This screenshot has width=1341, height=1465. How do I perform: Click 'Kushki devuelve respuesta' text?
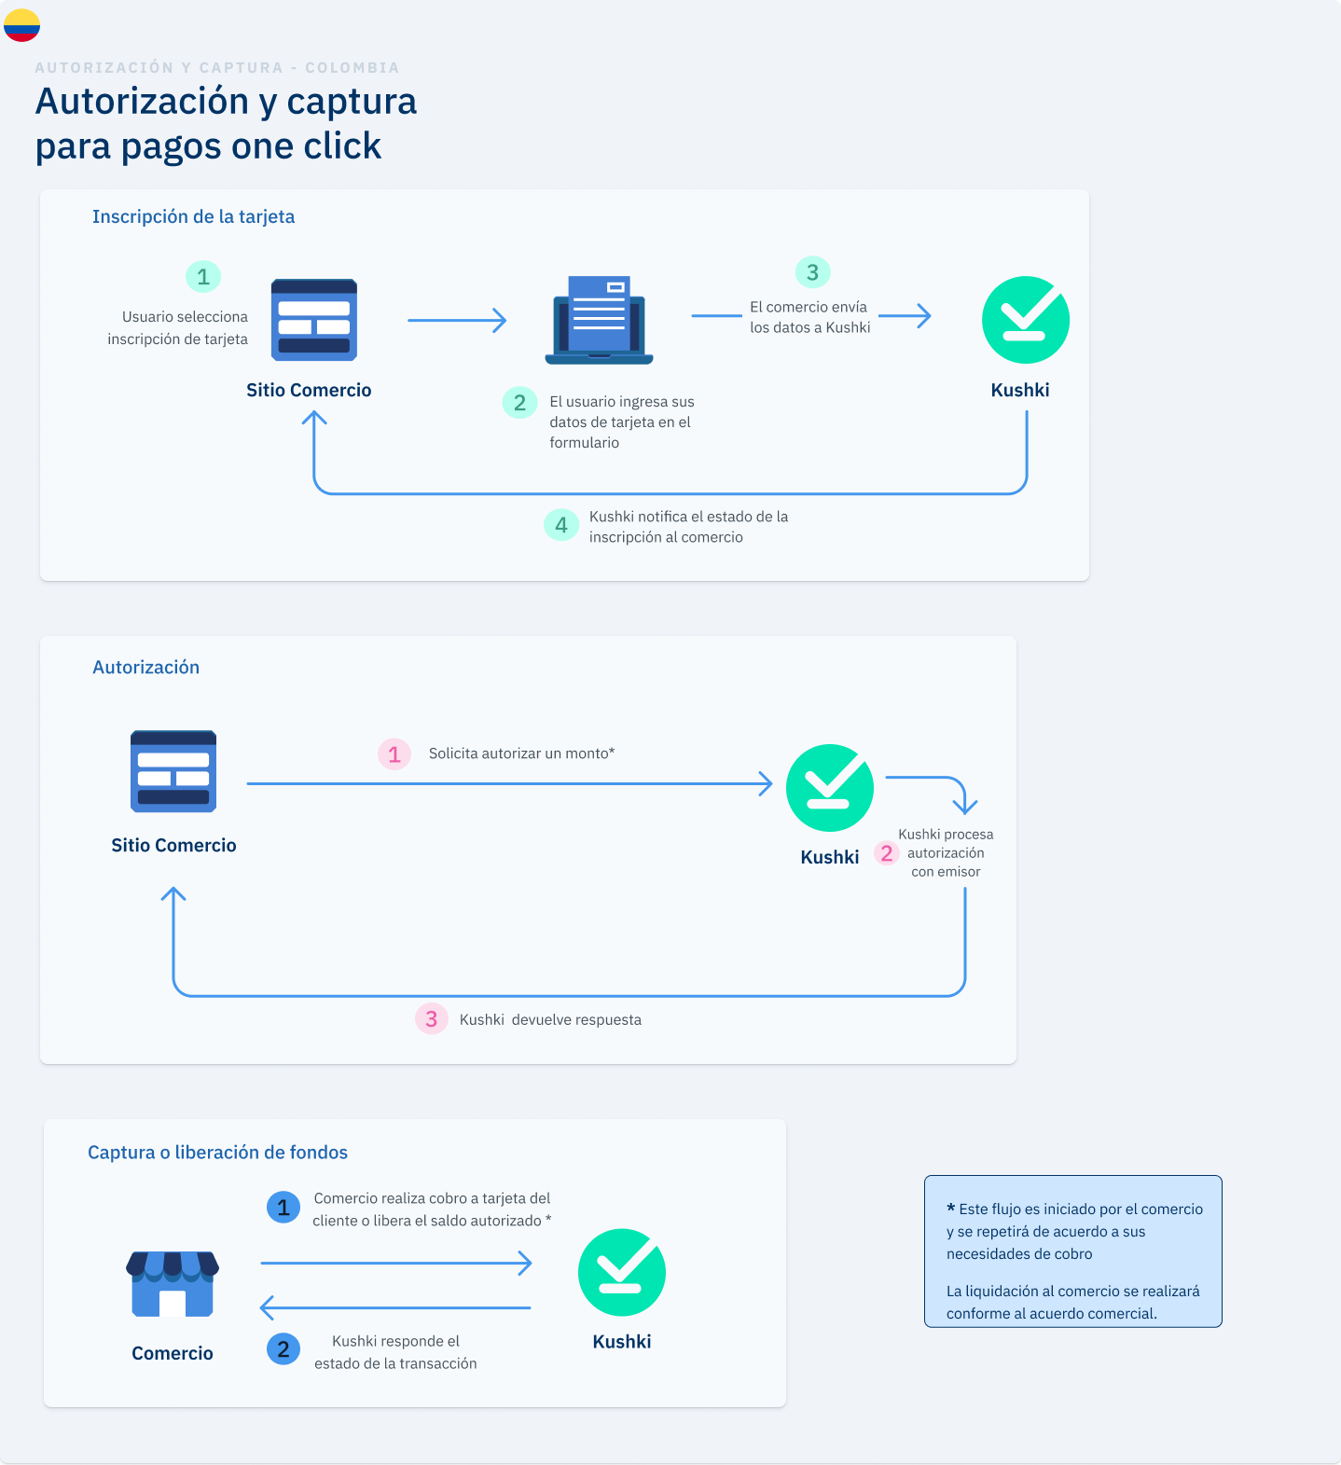tap(550, 1020)
